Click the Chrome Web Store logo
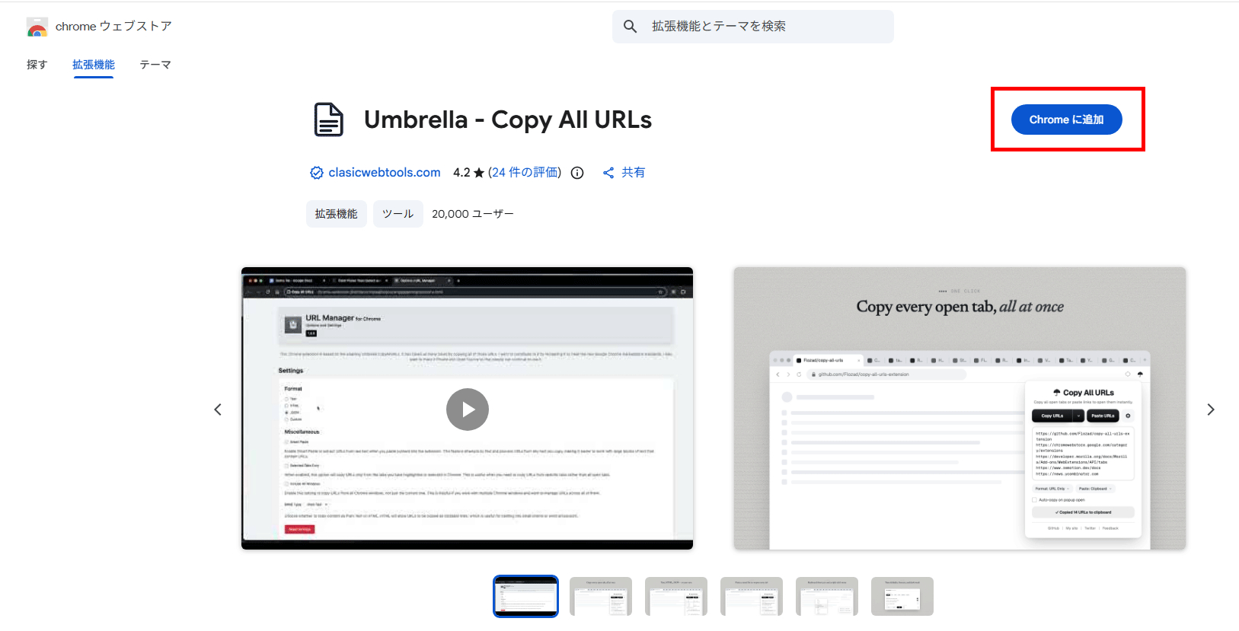The height and width of the screenshot is (631, 1239). (x=37, y=27)
